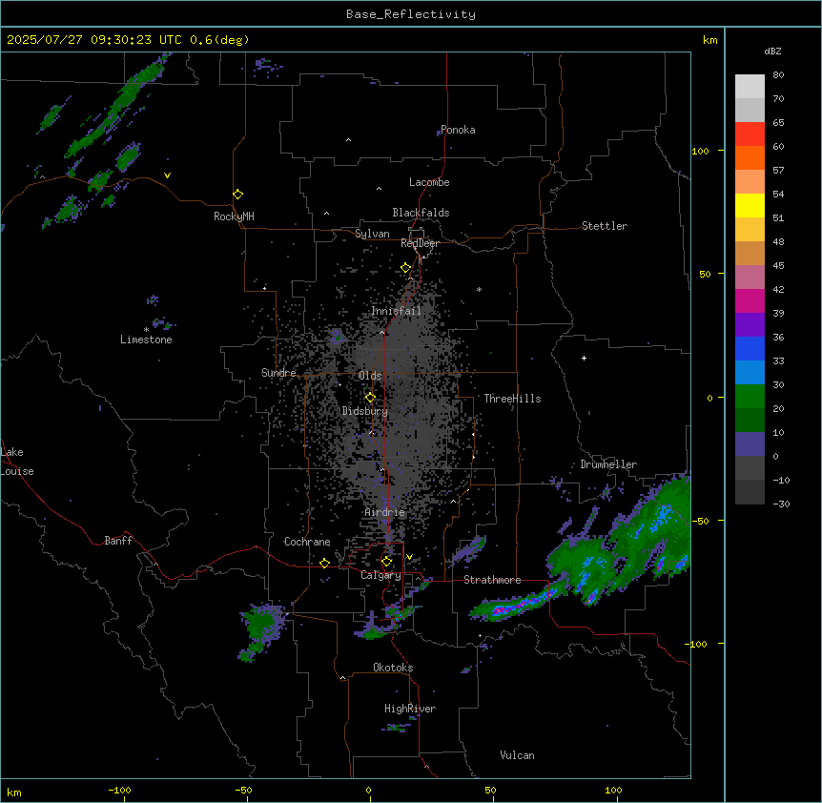Click the white 80 dBZ legend swatch

(x=750, y=87)
